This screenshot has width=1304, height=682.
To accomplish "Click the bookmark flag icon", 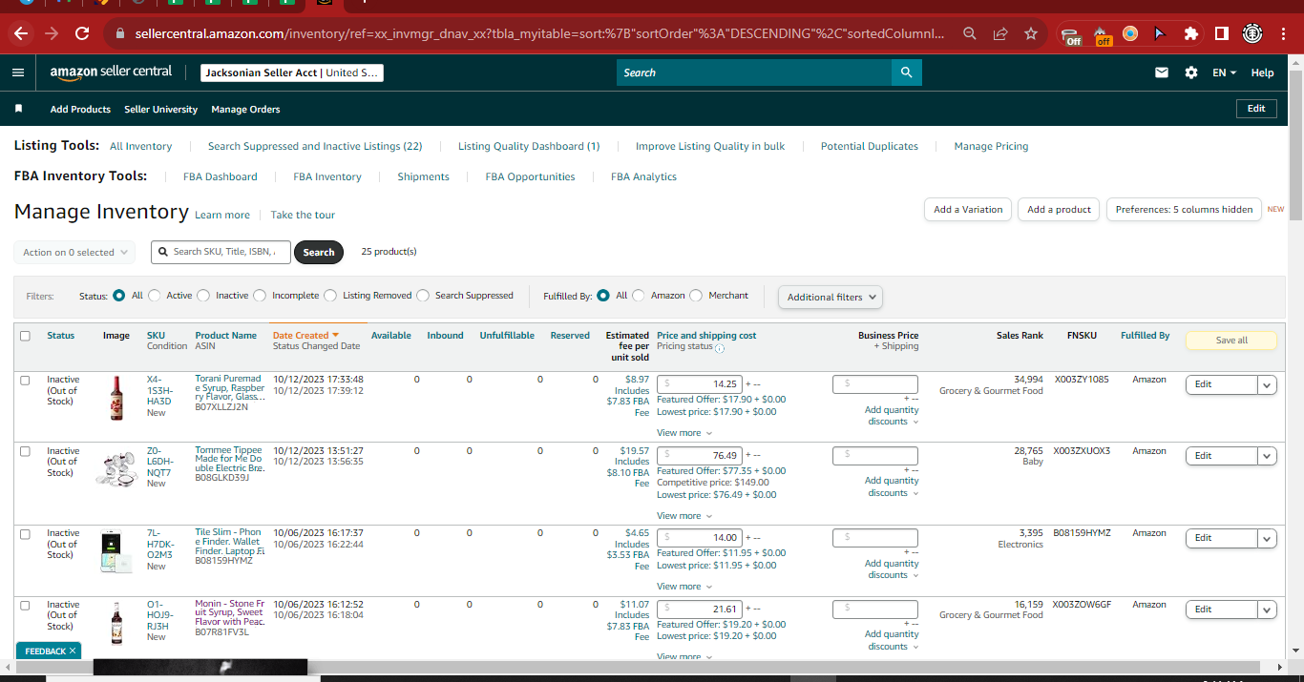I will pos(18,109).
